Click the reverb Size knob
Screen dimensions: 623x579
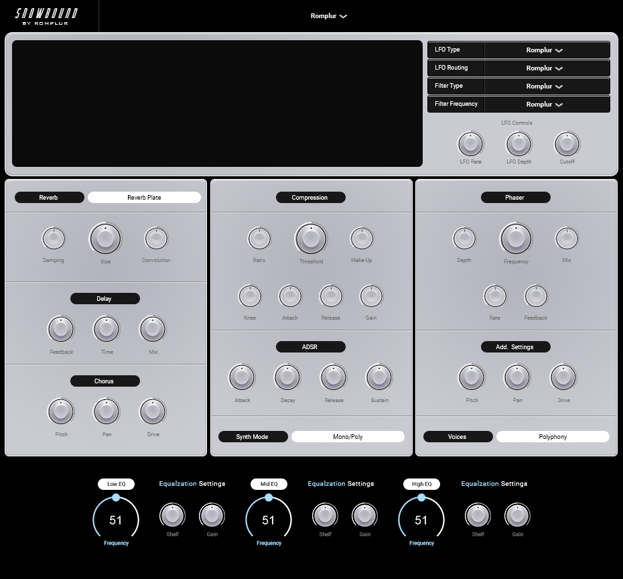click(x=105, y=239)
